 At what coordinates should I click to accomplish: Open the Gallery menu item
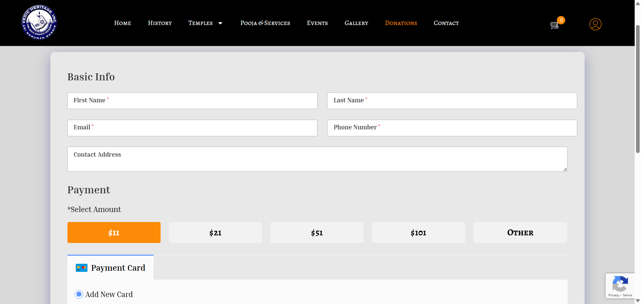coord(356,23)
